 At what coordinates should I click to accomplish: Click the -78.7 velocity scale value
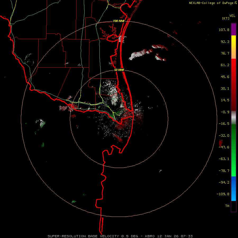click(224, 171)
